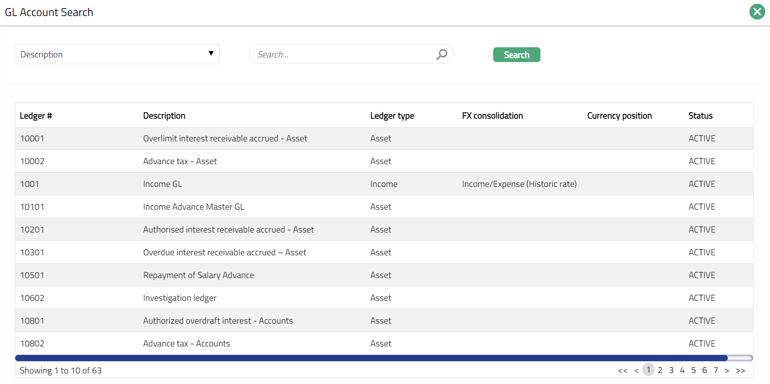Screen dimensions: 770x384
Task: Open page 2 of results
Action: tap(660, 370)
